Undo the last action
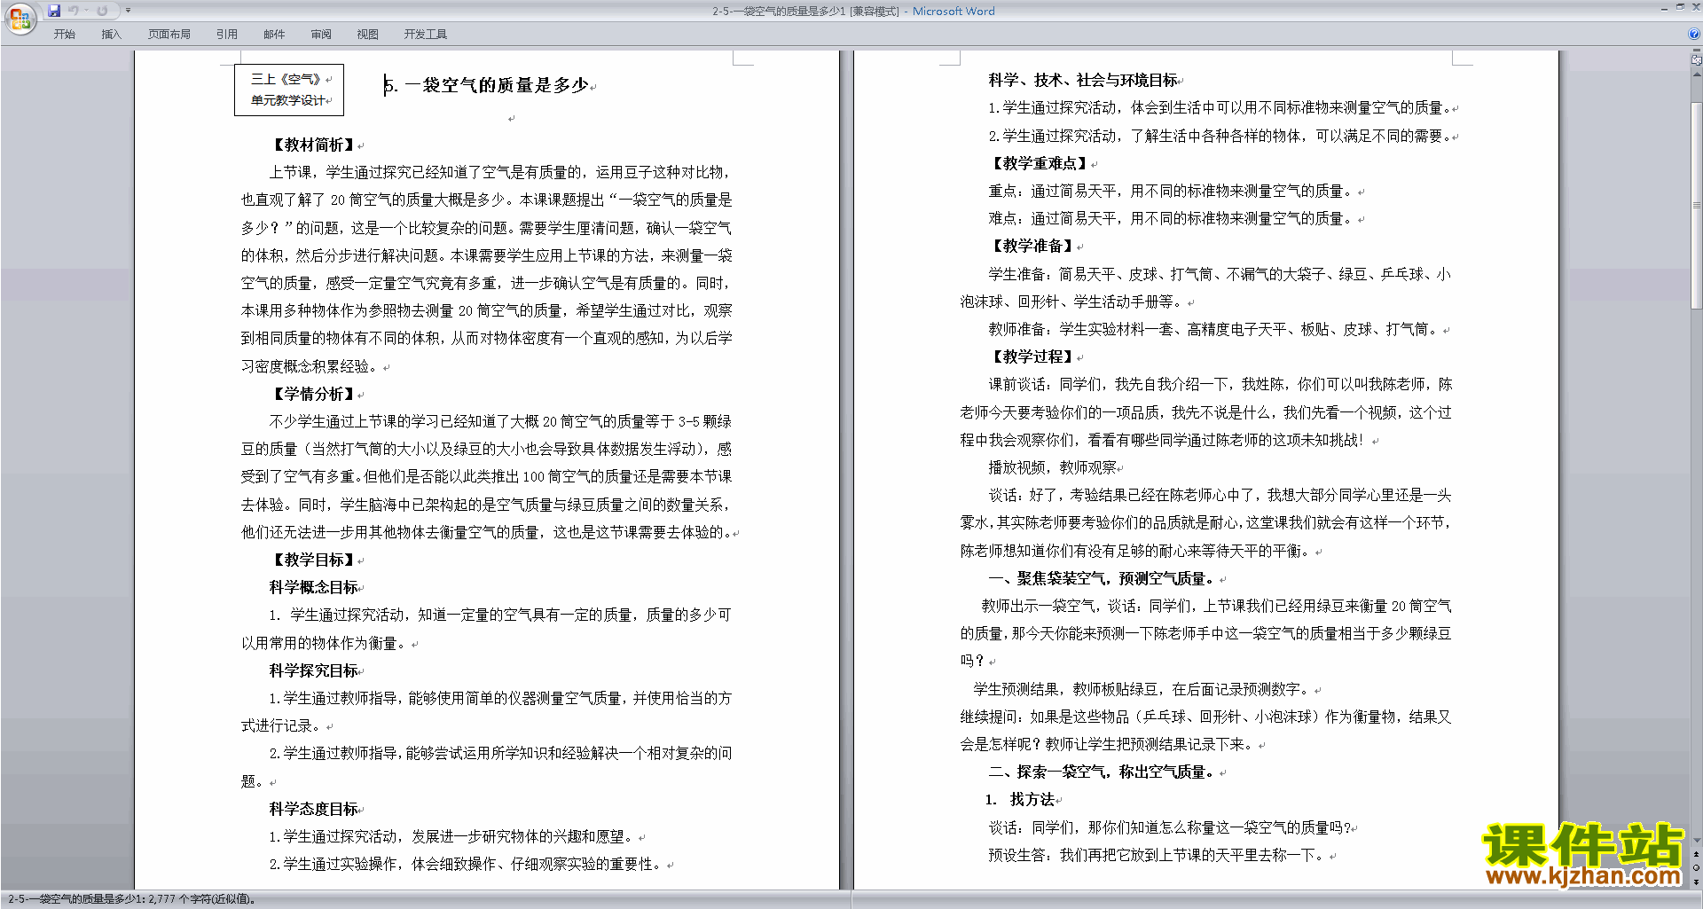The image size is (1703, 909). pos(74,11)
